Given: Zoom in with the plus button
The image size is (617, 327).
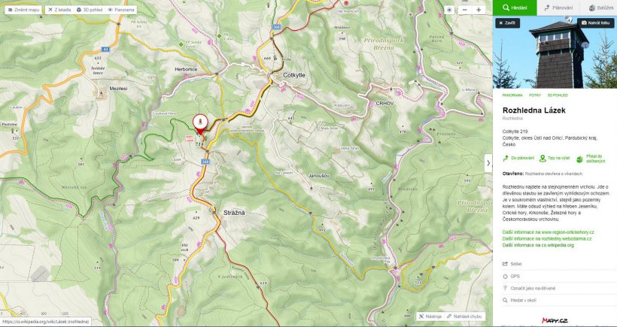Looking at the screenshot, I should [479, 10].
